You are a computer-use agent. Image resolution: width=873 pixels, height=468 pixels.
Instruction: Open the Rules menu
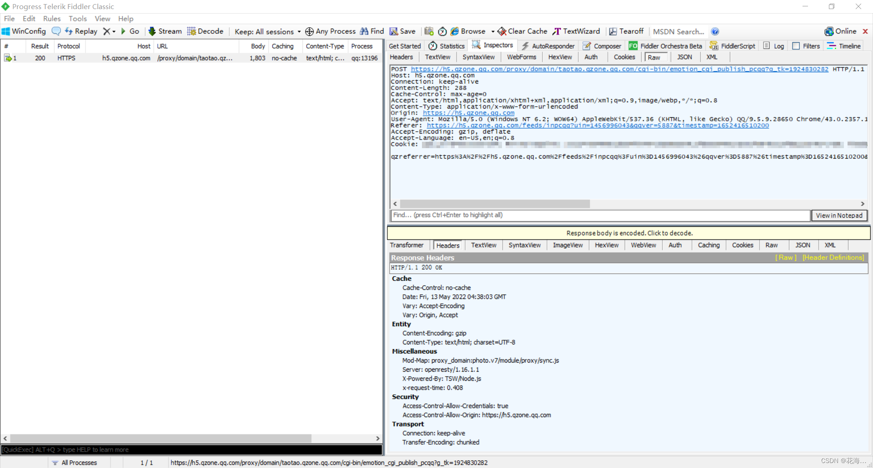click(52, 19)
